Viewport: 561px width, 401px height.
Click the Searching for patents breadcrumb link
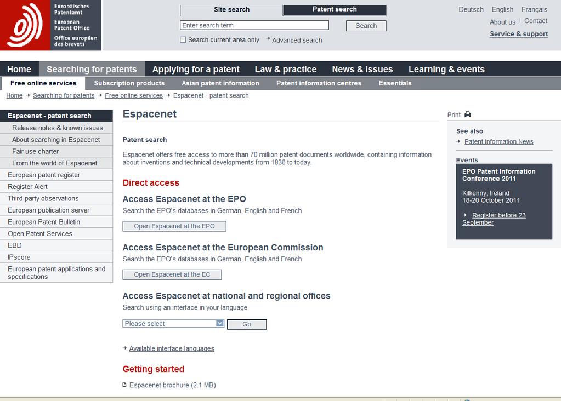tap(64, 95)
